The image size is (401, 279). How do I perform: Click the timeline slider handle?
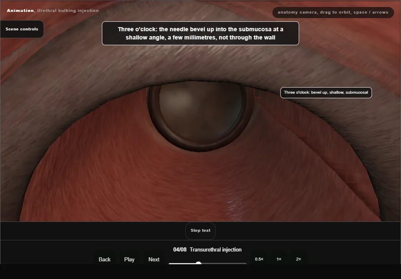pyautogui.click(x=198, y=263)
